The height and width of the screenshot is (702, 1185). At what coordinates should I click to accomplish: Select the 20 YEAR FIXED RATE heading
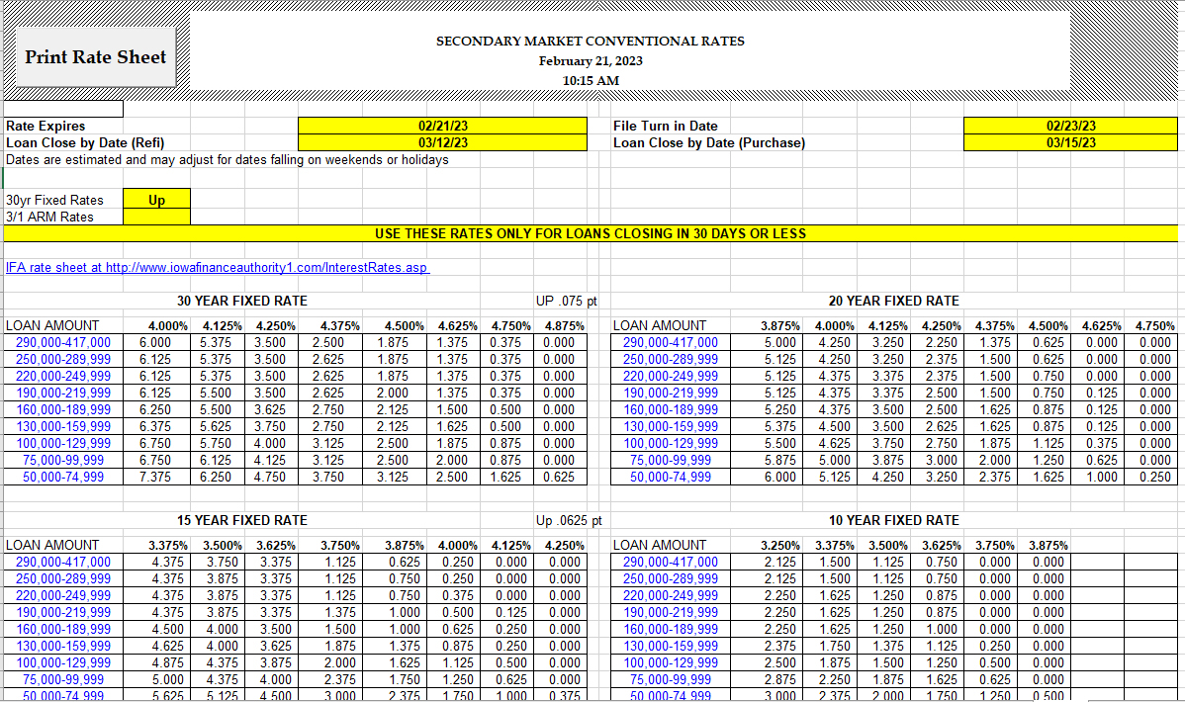pos(893,301)
